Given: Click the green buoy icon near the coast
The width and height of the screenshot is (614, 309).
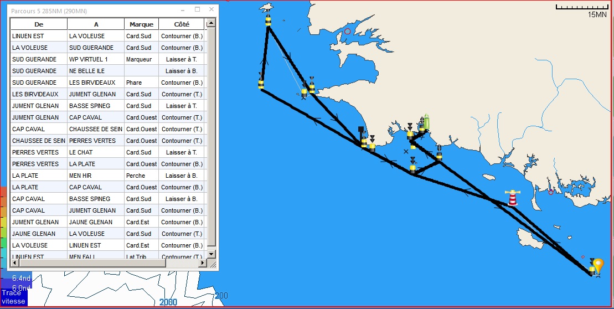Looking at the screenshot, I should click(x=425, y=122).
